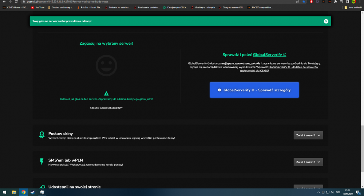
Task: Click the GlobalServerify © heading link
Action: tap(269, 55)
